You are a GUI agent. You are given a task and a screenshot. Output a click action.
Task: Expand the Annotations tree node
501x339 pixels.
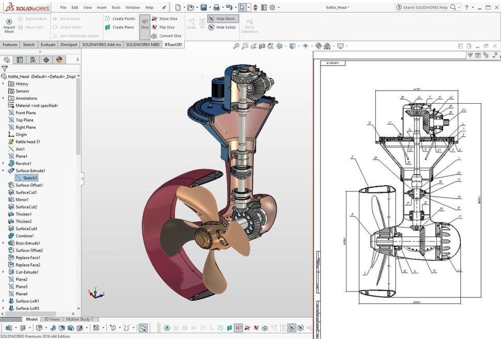[3, 98]
